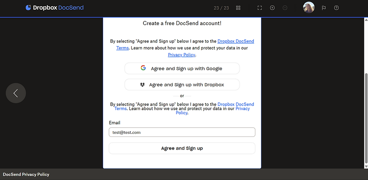Click the Create a free DocSend account heading

[x=182, y=23]
